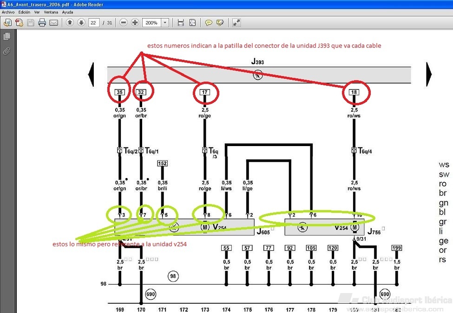Click the Email envelope icon
The height and width of the screenshot is (313, 453).
(54, 22)
